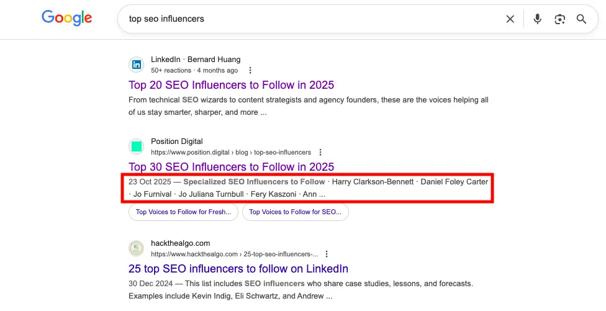Open more options for Position Digital result

pos(320,152)
